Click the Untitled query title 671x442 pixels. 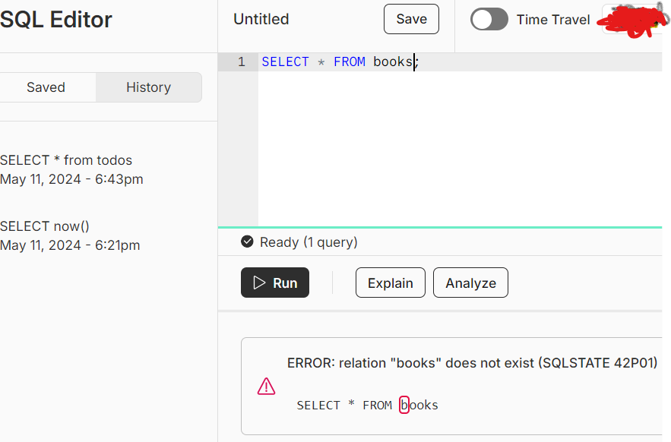[x=261, y=20]
